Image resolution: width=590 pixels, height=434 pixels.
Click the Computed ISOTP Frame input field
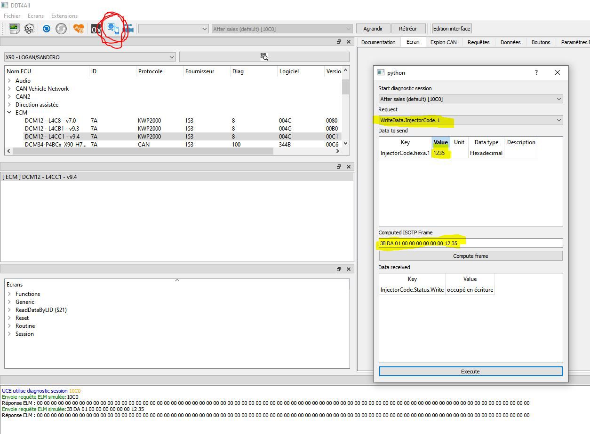coord(470,243)
